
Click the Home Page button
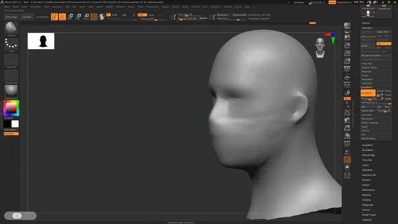point(11,17)
